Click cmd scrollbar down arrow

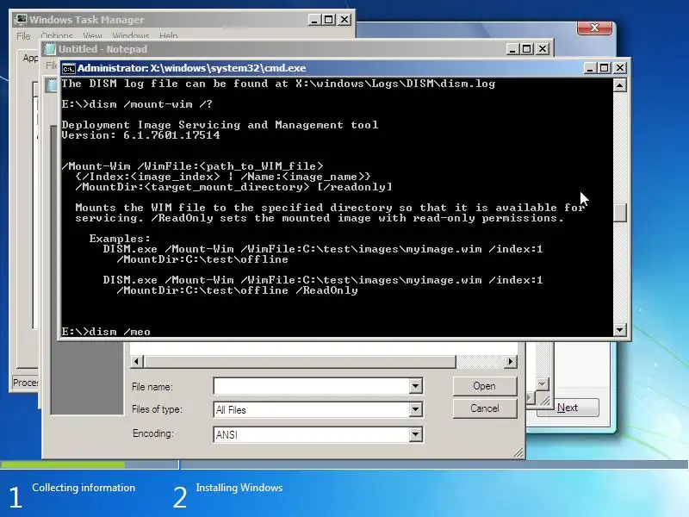[x=619, y=329]
